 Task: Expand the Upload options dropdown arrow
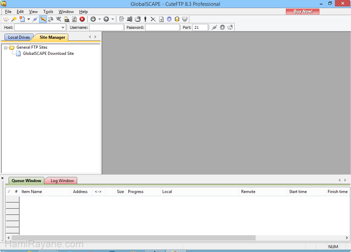113,19
